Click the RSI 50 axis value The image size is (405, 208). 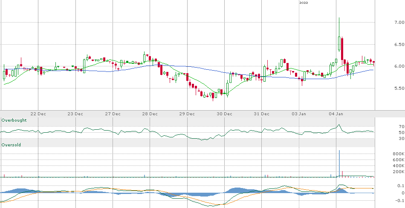coord(402,132)
